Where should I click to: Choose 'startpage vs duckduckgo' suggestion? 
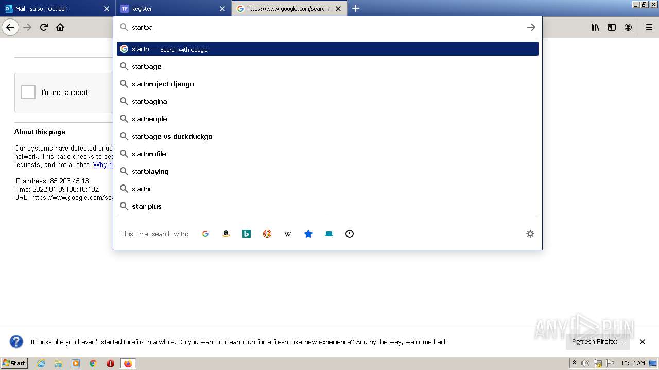click(327, 136)
